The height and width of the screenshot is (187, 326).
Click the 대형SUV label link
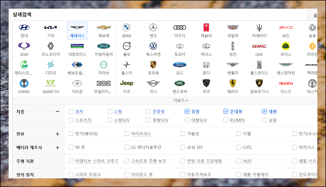click(199, 120)
